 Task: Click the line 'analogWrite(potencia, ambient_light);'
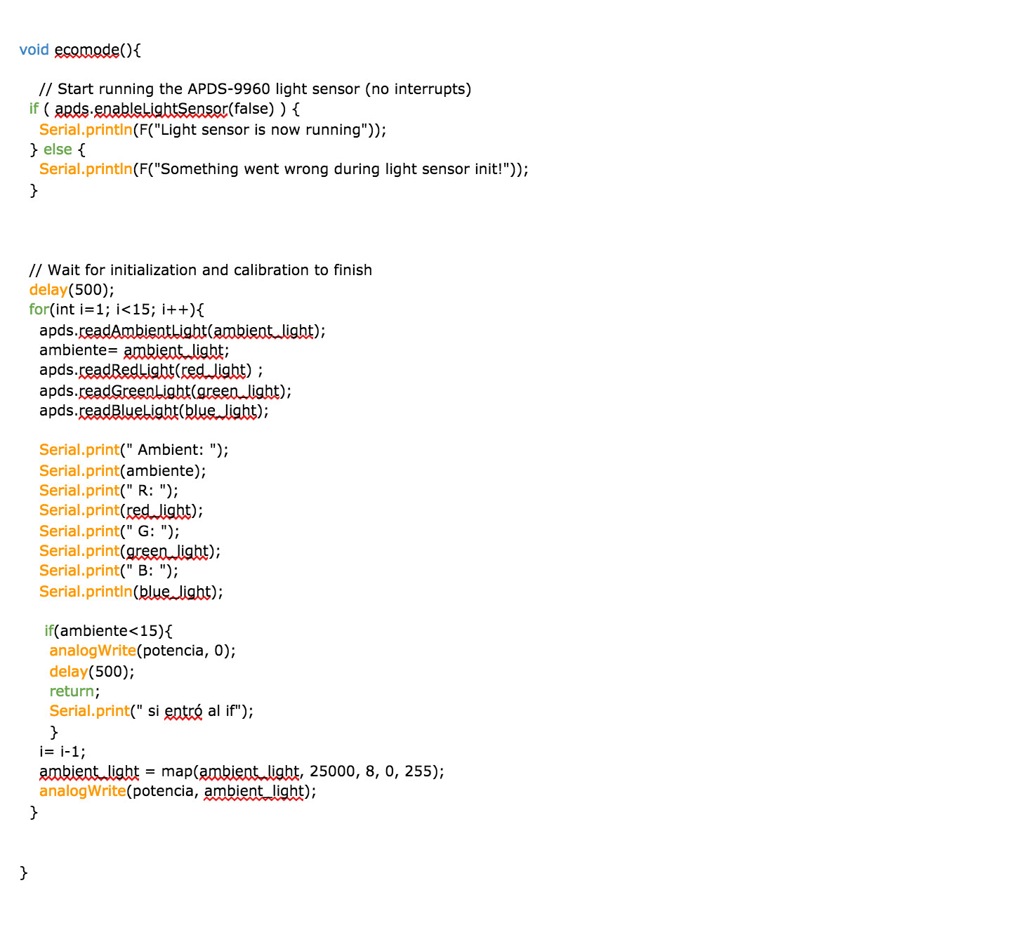point(178,791)
